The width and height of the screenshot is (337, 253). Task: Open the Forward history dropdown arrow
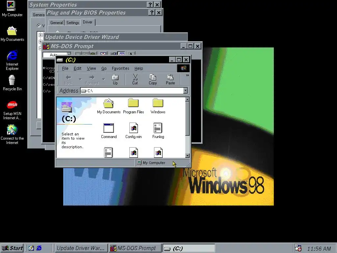coord(104,79)
